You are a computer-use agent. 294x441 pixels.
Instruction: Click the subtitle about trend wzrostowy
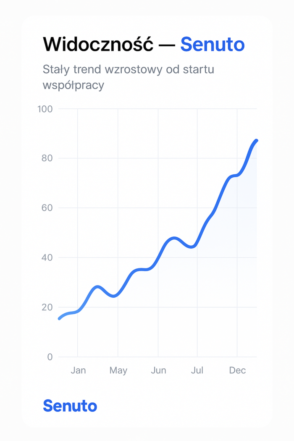(128, 77)
